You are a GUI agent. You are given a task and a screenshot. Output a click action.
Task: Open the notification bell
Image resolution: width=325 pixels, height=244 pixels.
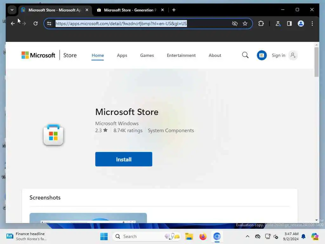click(x=303, y=236)
